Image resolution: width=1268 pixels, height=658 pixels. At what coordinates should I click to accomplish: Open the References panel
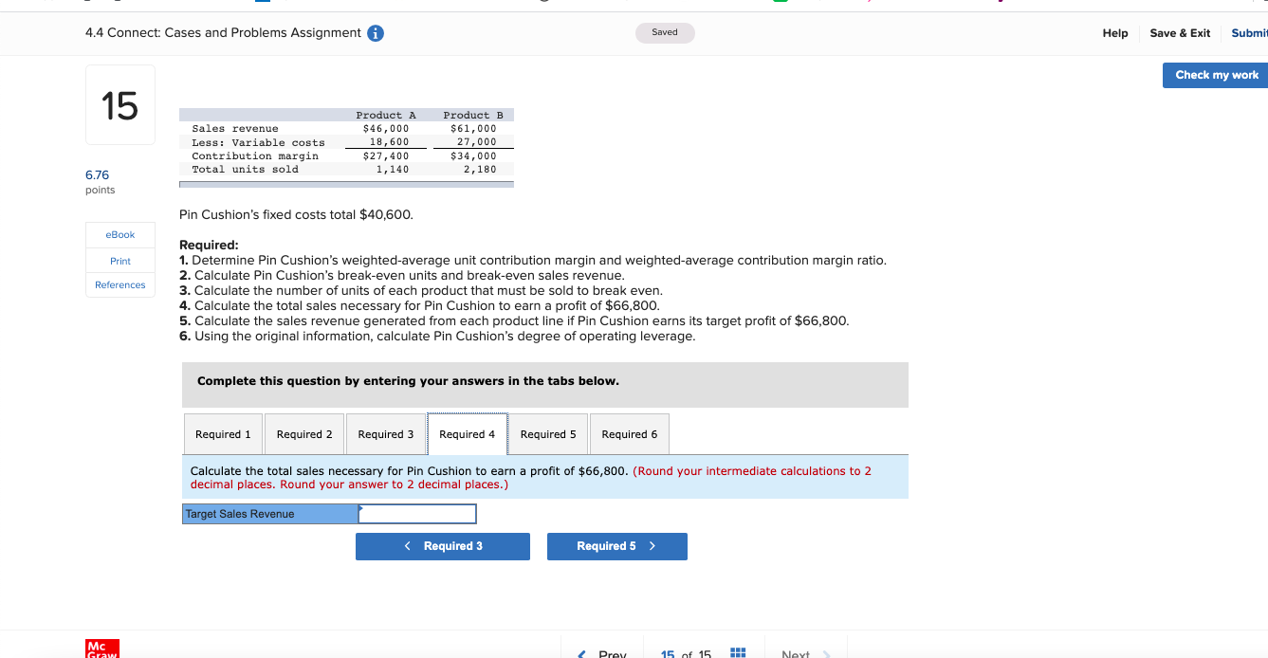(119, 284)
